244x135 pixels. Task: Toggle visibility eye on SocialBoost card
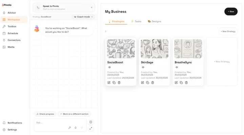pyautogui.click(x=109, y=67)
